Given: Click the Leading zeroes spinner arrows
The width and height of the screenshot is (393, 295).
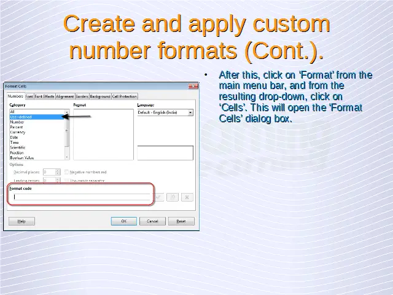Looking at the screenshot, I should 58,181.
